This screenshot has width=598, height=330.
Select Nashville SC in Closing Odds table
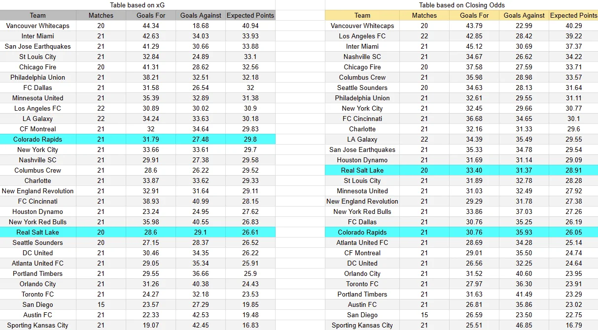coord(362,57)
